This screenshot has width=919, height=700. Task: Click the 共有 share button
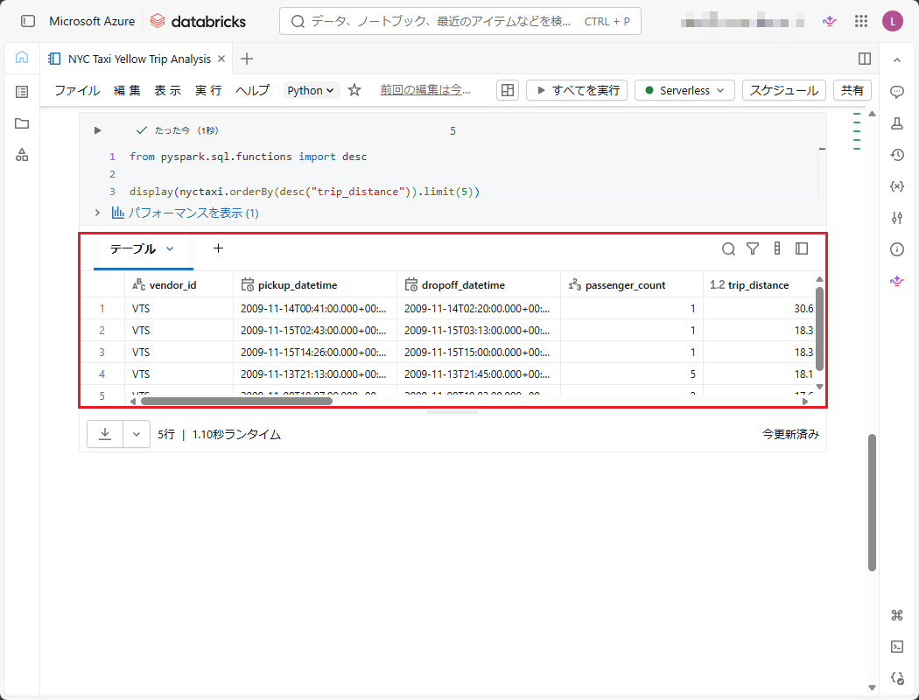[852, 90]
